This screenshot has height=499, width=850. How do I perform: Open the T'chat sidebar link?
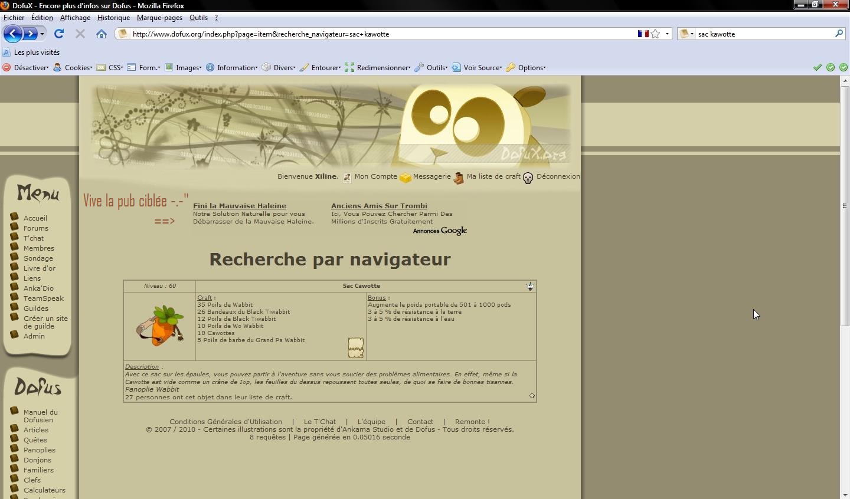tap(34, 238)
